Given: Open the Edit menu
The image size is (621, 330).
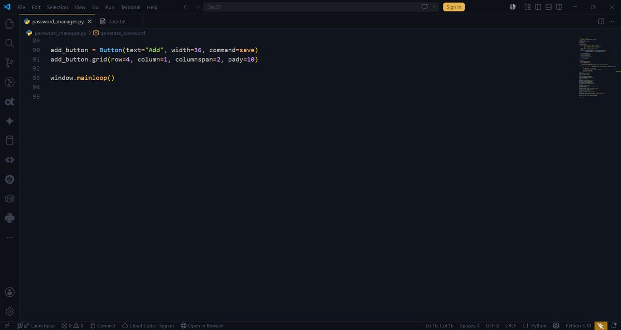Looking at the screenshot, I should click(x=36, y=7).
